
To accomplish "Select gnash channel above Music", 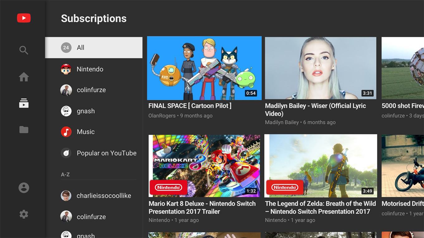I will coord(94,111).
